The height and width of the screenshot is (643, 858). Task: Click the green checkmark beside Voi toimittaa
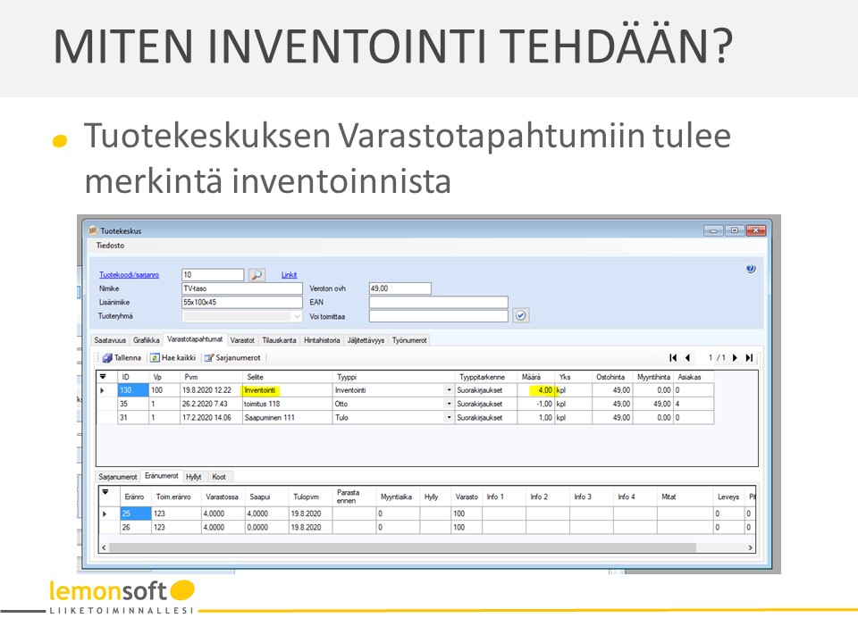[521, 316]
